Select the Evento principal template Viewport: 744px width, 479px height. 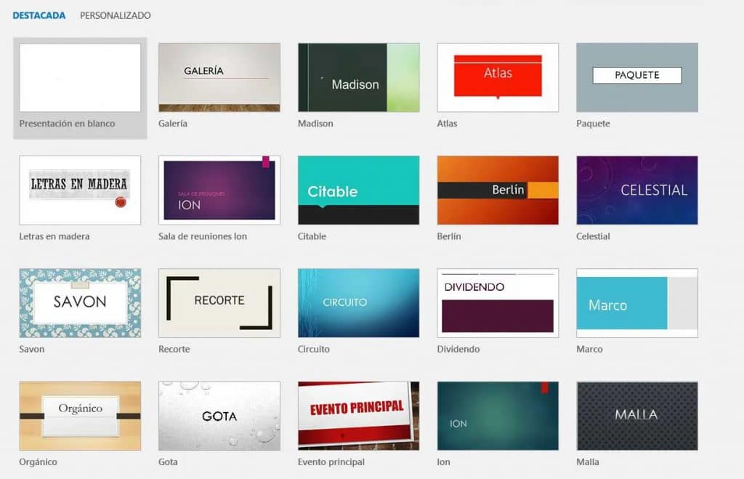click(x=357, y=415)
